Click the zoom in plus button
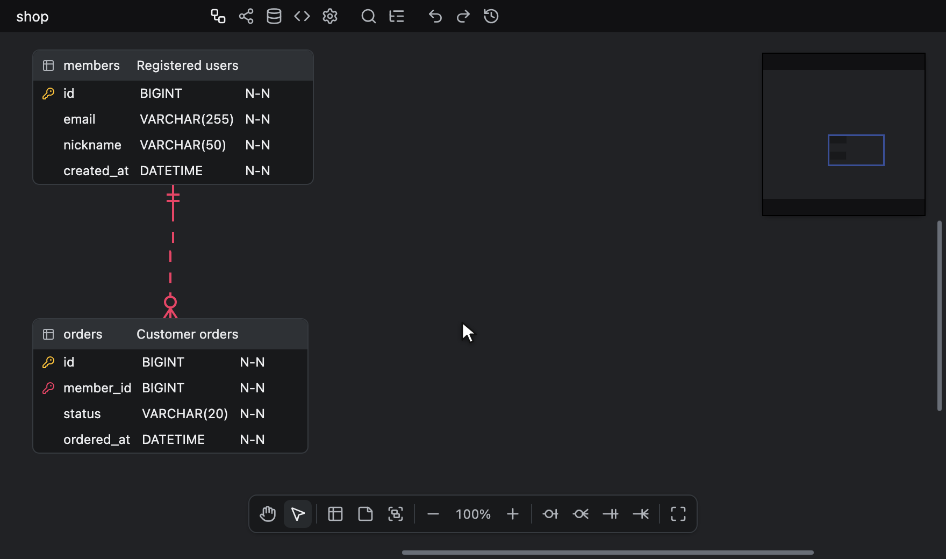Viewport: 946px width, 559px height. coord(513,514)
